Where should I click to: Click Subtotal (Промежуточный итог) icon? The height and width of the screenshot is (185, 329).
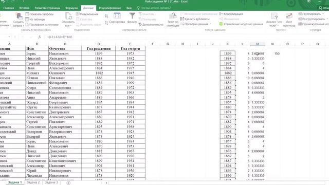tap(300, 24)
